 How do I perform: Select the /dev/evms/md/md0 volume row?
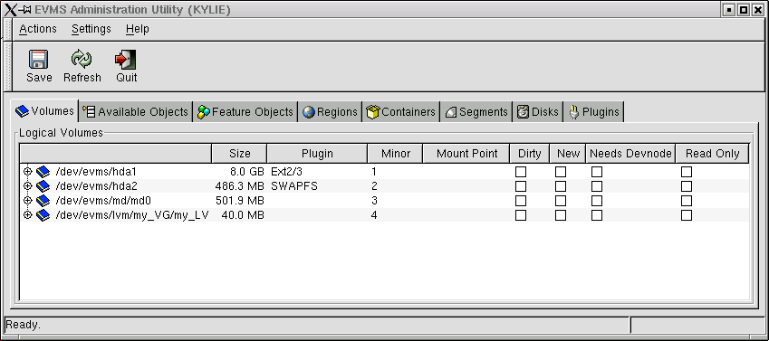coord(384,201)
